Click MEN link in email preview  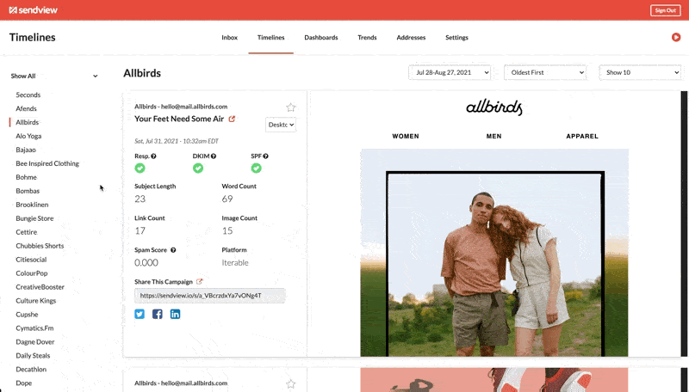click(493, 137)
